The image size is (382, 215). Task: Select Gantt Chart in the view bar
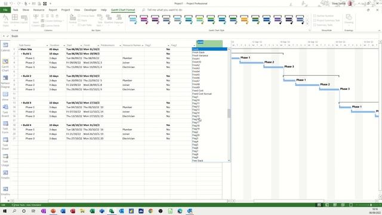(5, 65)
